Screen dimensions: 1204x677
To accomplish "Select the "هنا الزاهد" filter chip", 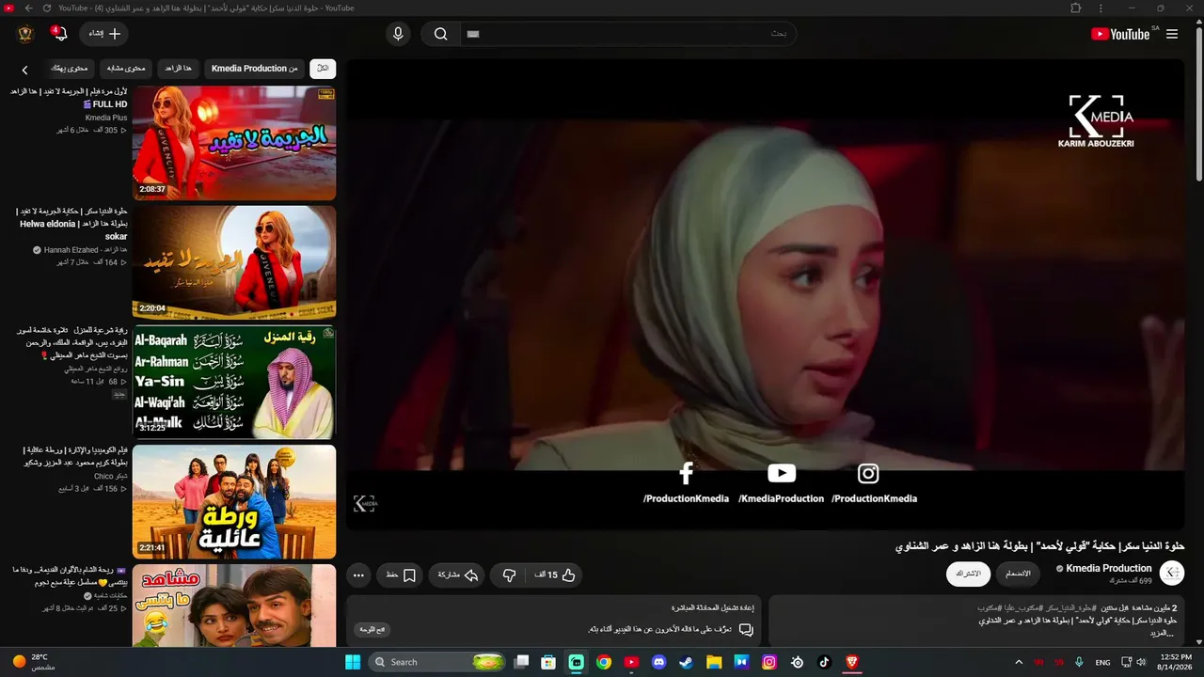I will click(x=178, y=69).
